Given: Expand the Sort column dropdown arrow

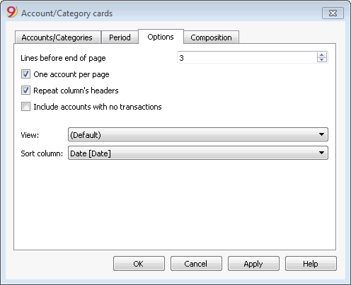Looking at the screenshot, I should pyautogui.click(x=321, y=153).
